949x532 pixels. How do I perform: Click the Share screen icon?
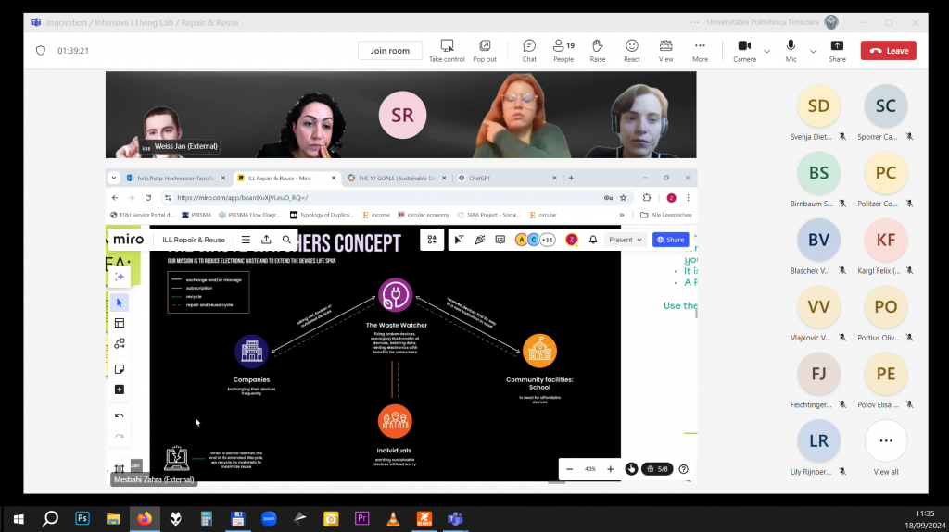click(837, 51)
